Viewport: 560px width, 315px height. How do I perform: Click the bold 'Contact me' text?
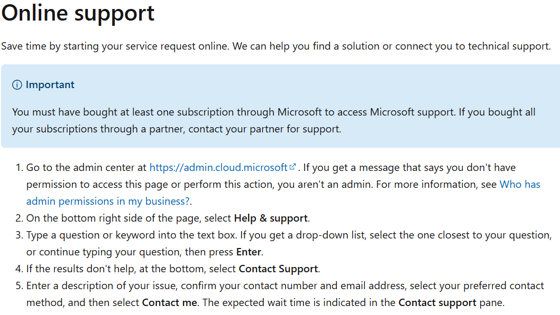click(169, 302)
